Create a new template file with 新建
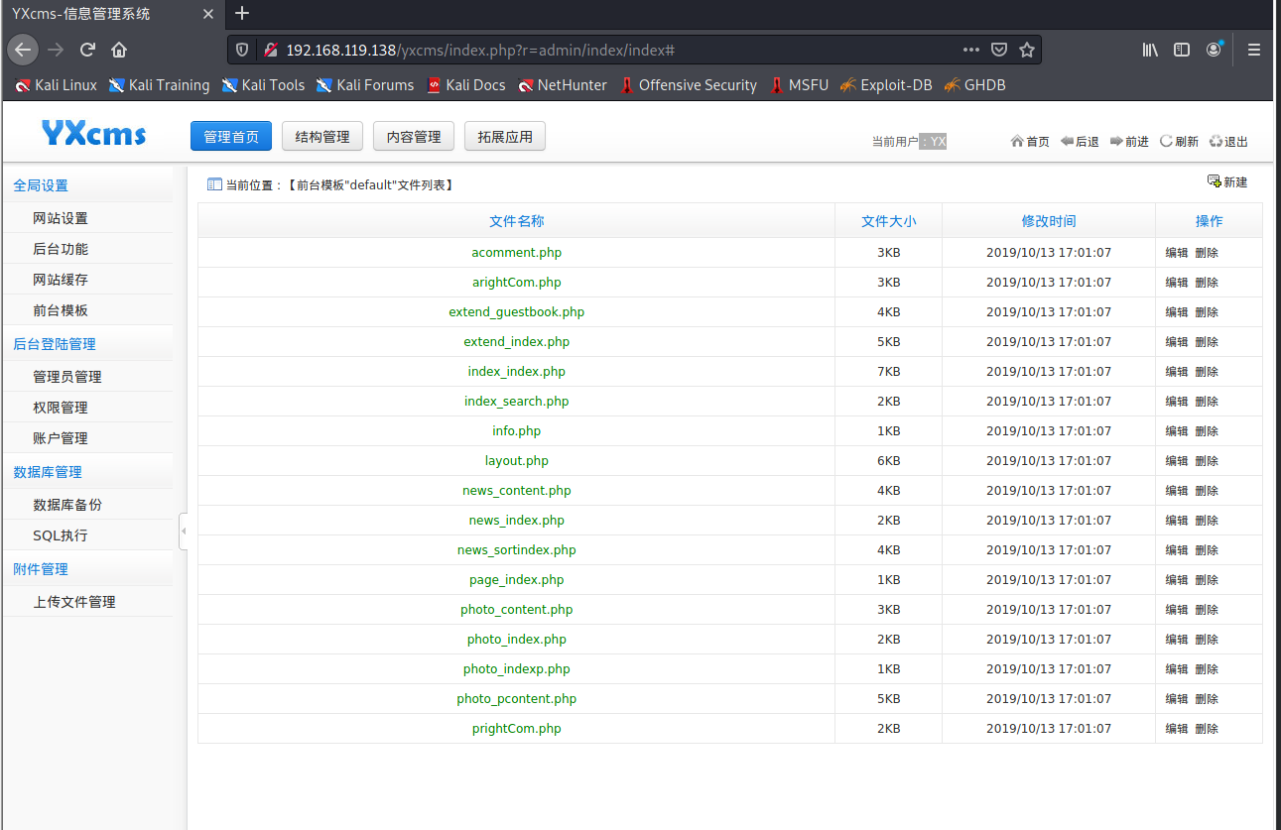This screenshot has height=830, width=1281. point(1227,181)
